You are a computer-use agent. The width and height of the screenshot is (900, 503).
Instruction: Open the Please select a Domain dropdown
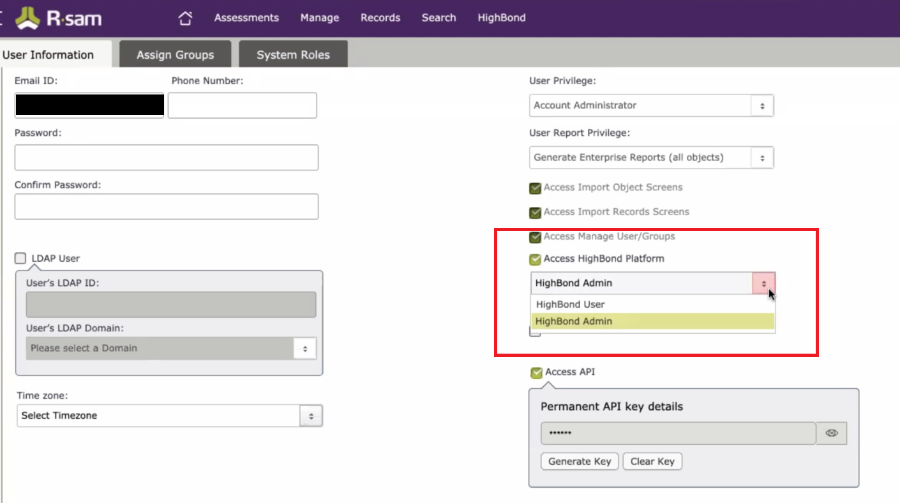pos(306,348)
